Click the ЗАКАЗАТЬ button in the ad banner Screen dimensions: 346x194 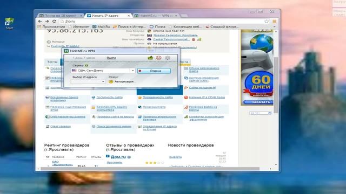tap(258, 102)
